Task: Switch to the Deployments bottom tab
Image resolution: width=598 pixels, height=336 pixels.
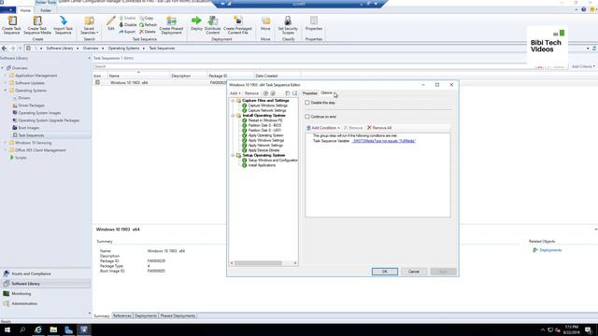Action: pos(146,315)
